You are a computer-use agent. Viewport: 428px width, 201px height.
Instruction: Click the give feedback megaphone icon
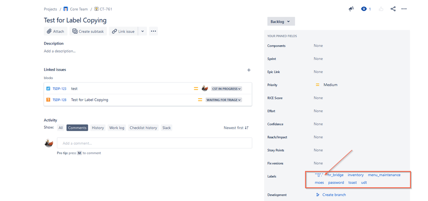point(351,9)
